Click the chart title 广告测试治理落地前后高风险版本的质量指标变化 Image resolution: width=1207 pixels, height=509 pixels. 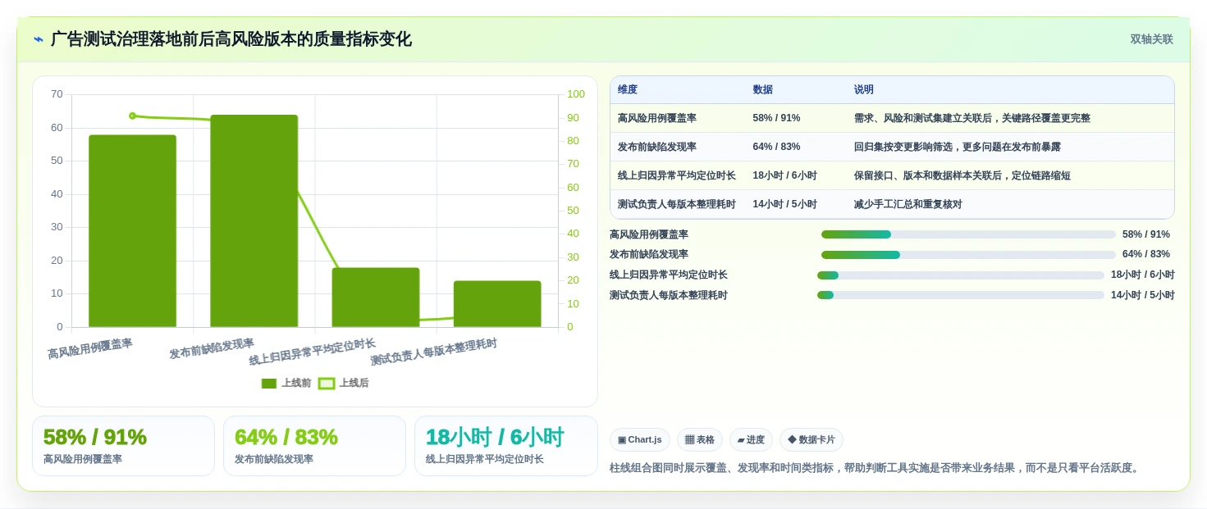coord(231,39)
